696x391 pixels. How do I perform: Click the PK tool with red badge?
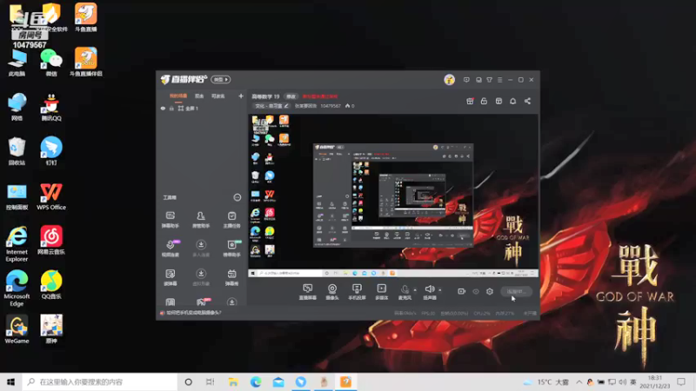[x=202, y=302]
